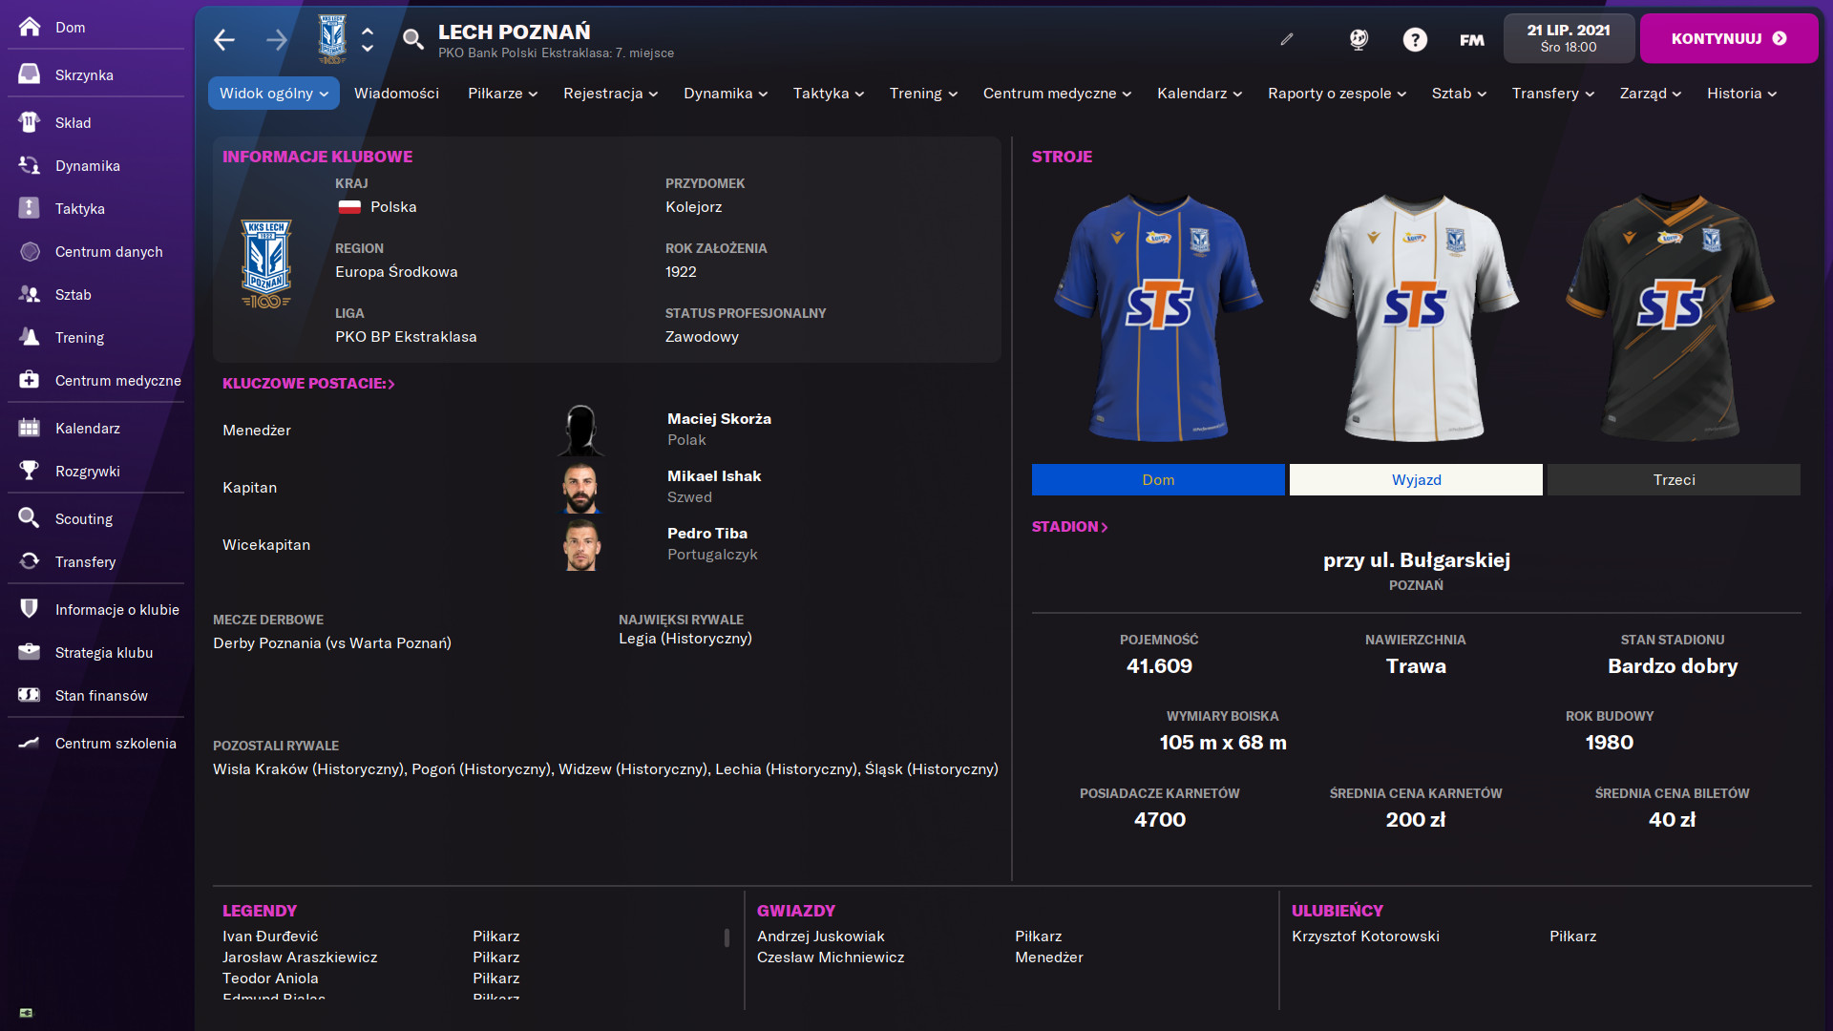Screen dimensions: 1833x1031
Task: Click the Legendy list scrollbar
Action: [x=727, y=937]
